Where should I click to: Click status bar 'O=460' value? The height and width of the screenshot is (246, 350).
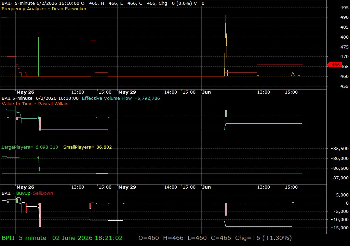click(x=149, y=238)
